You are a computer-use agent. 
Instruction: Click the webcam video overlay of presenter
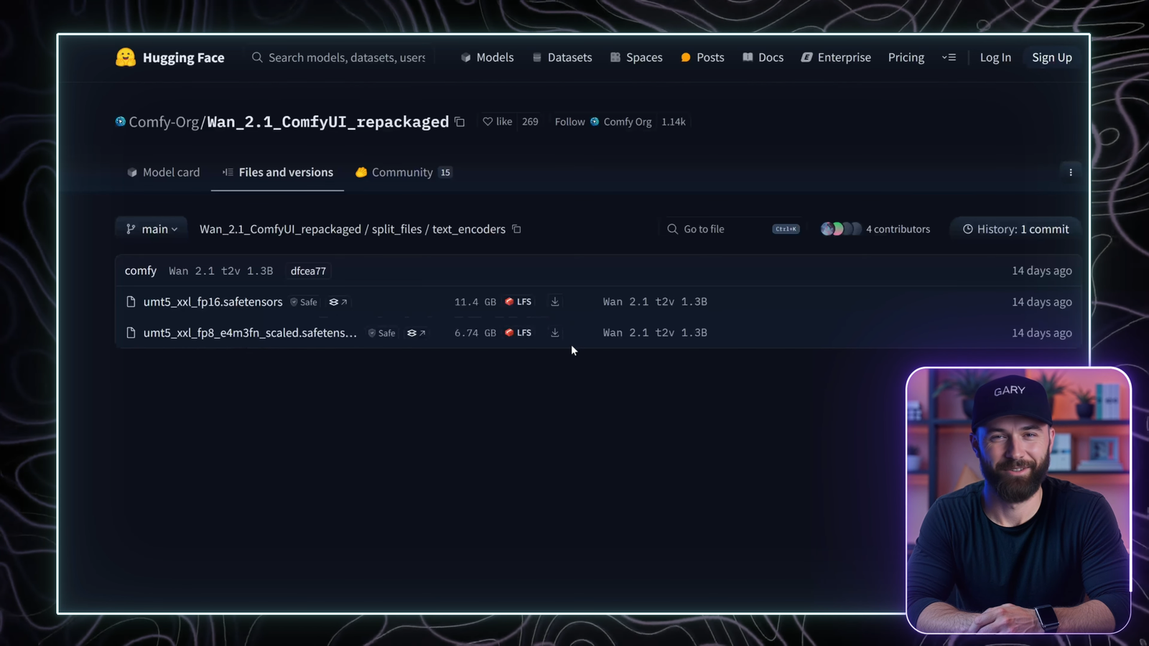pos(1018,500)
